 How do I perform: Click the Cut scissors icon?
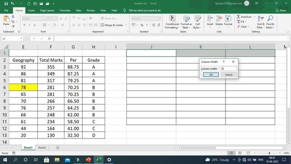click(x=13, y=17)
